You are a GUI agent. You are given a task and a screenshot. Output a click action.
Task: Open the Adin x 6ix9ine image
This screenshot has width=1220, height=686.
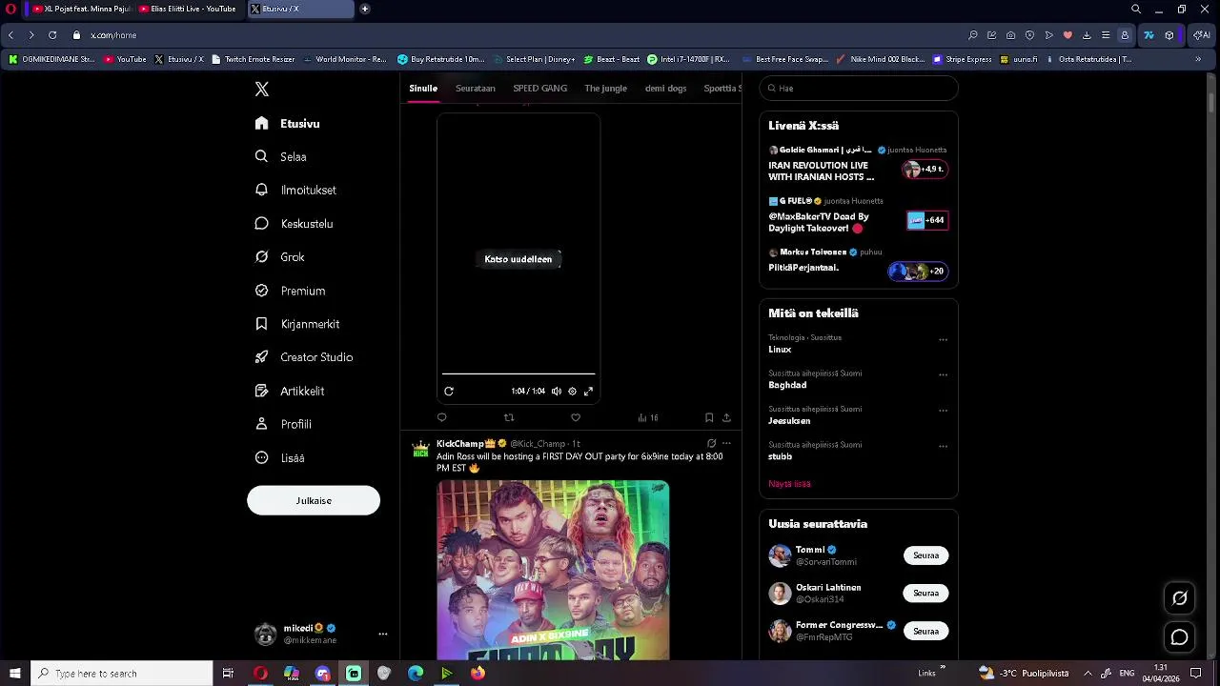click(553, 570)
